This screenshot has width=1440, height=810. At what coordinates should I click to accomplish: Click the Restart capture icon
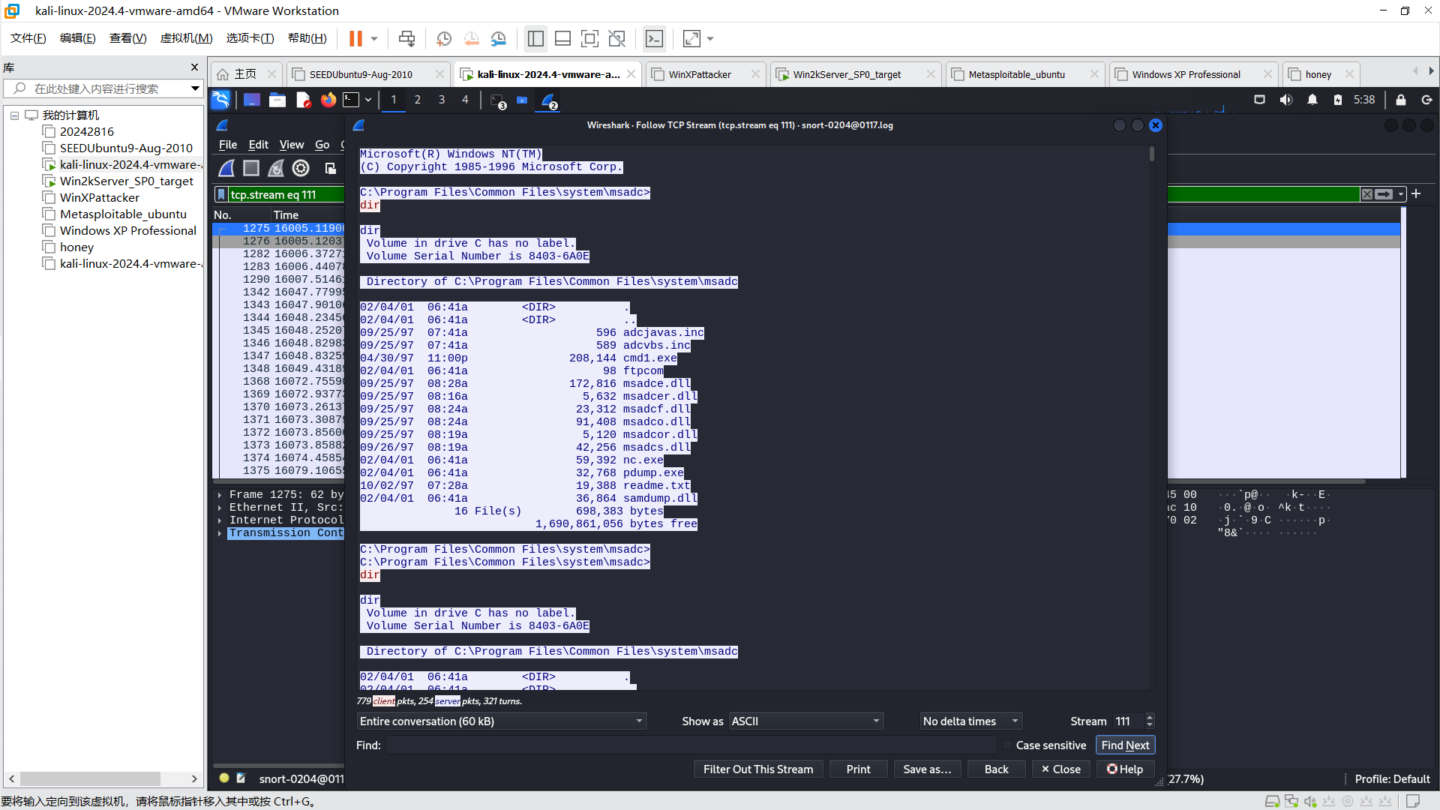point(276,168)
